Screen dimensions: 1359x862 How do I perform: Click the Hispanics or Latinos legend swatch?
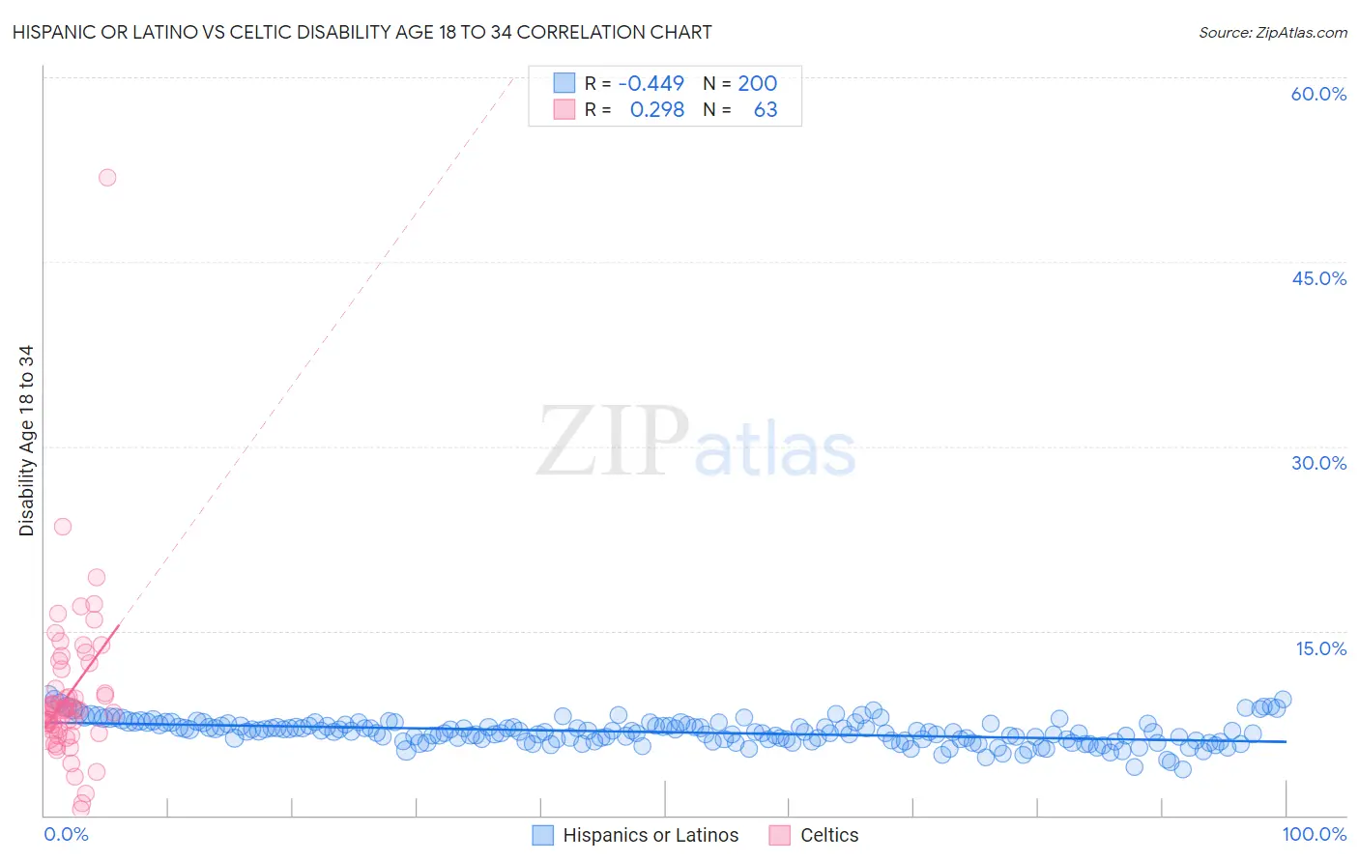(543, 835)
